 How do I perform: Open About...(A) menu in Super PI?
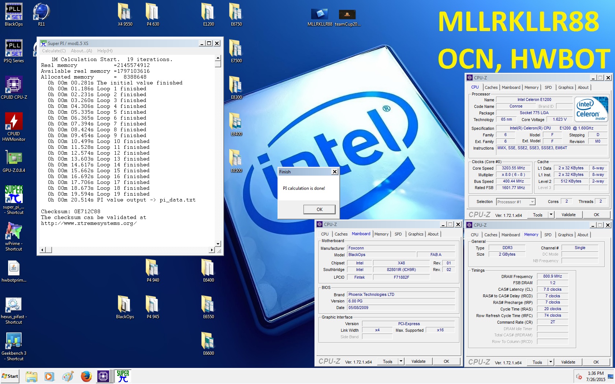point(81,51)
